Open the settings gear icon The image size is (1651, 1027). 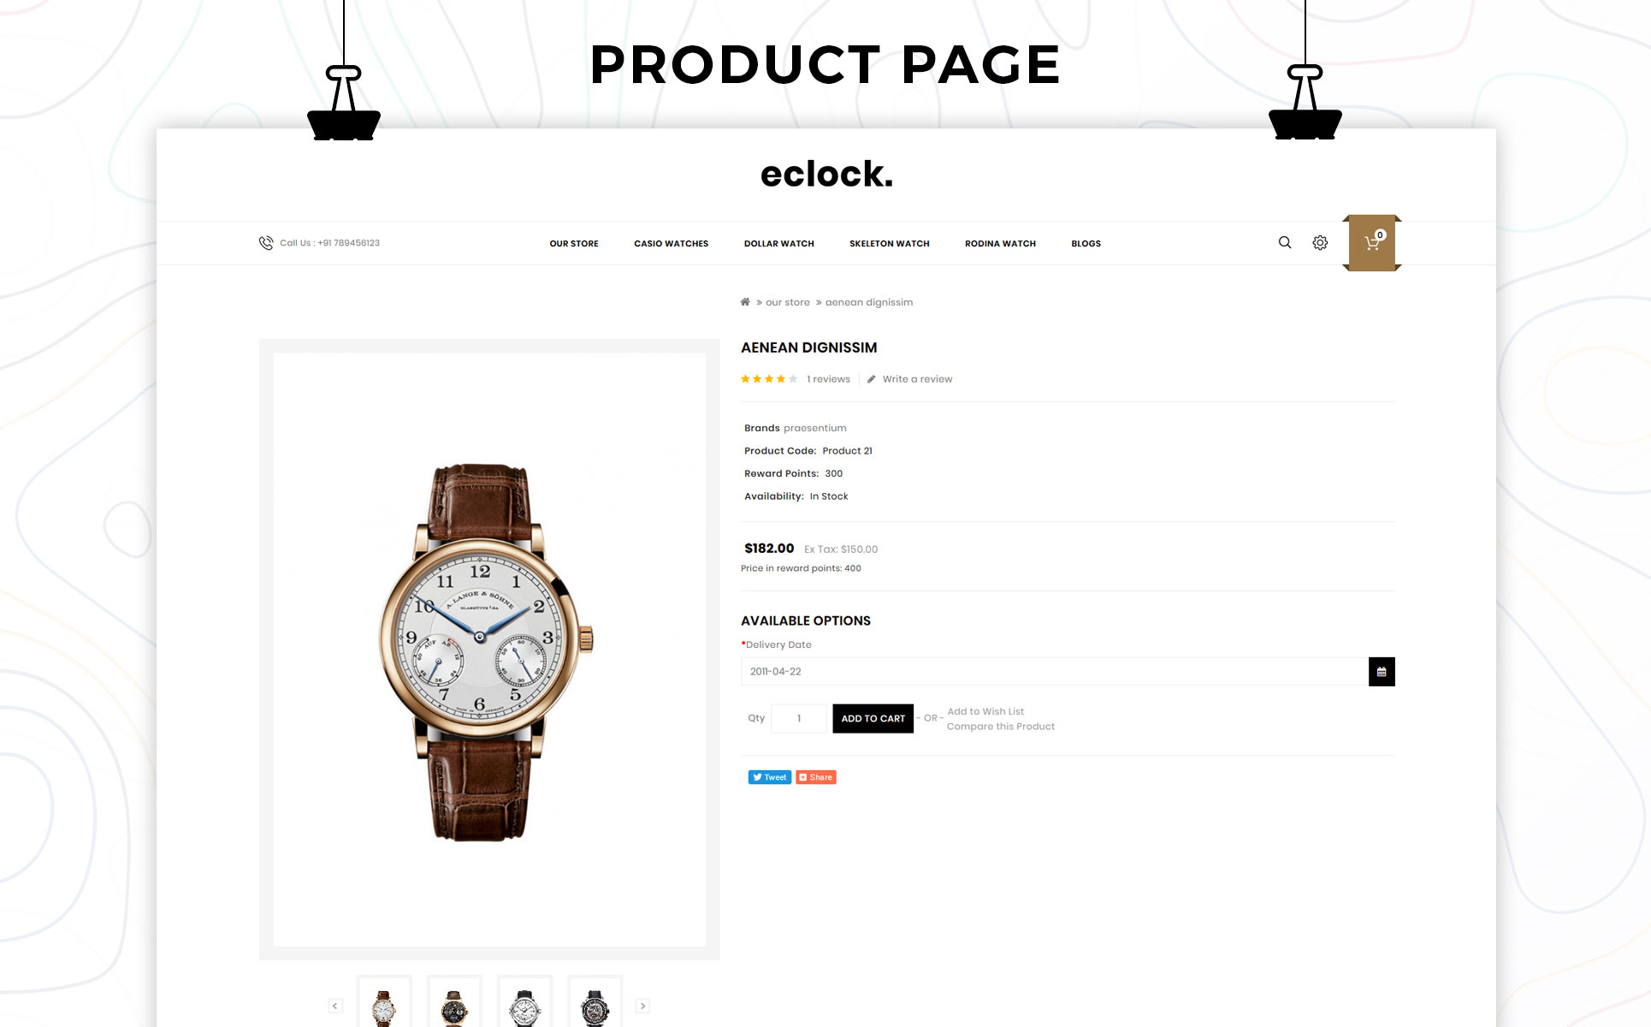click(x=1320, y=243)
